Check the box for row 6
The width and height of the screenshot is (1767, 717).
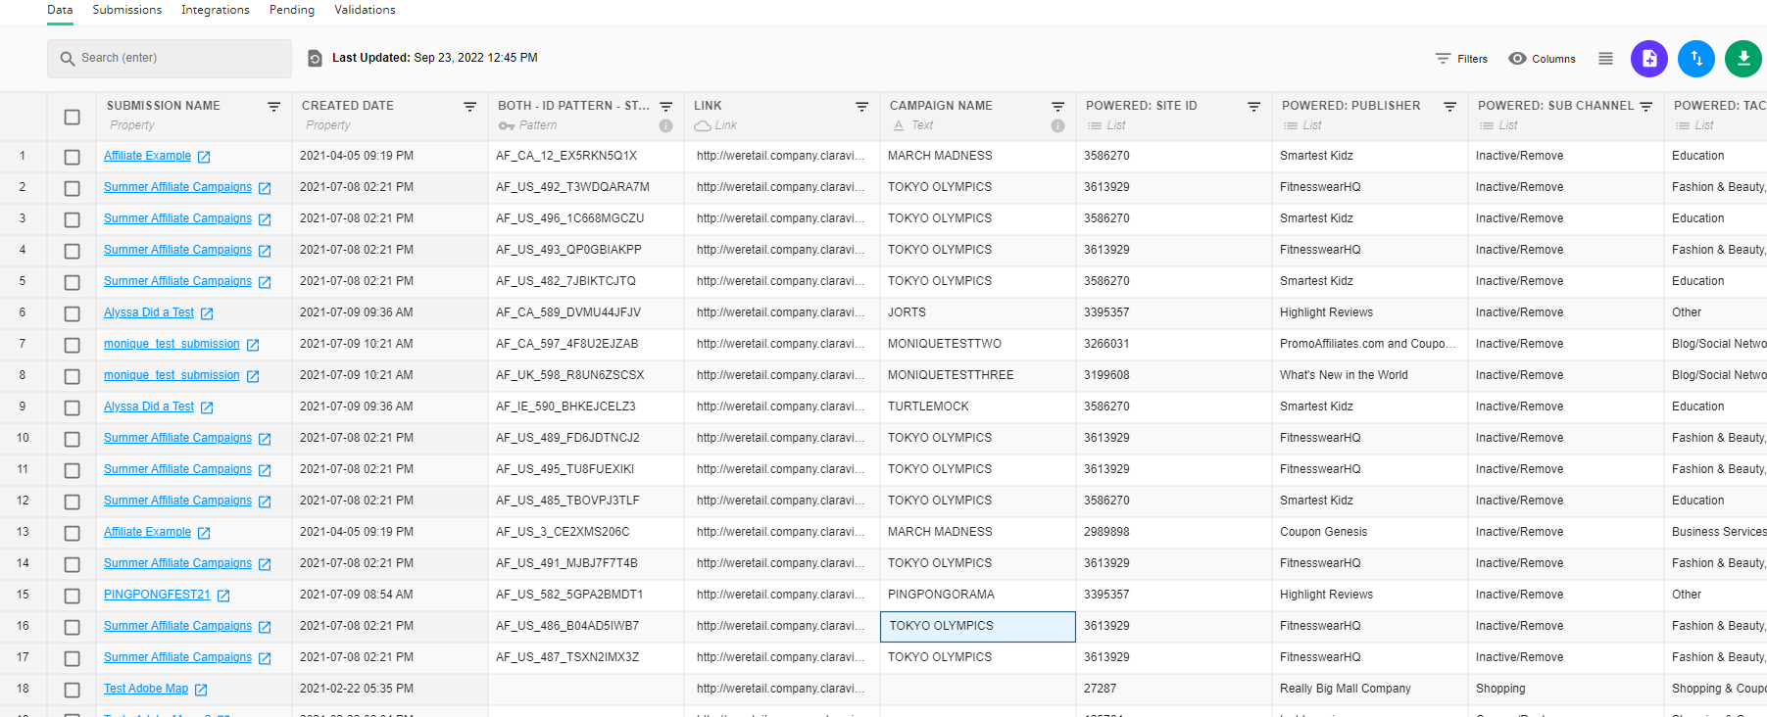(72, 313)
